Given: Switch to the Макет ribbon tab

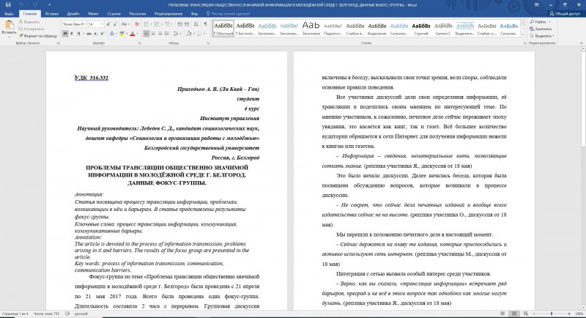Looking at the screenshot, I should (x=93, y=14).
